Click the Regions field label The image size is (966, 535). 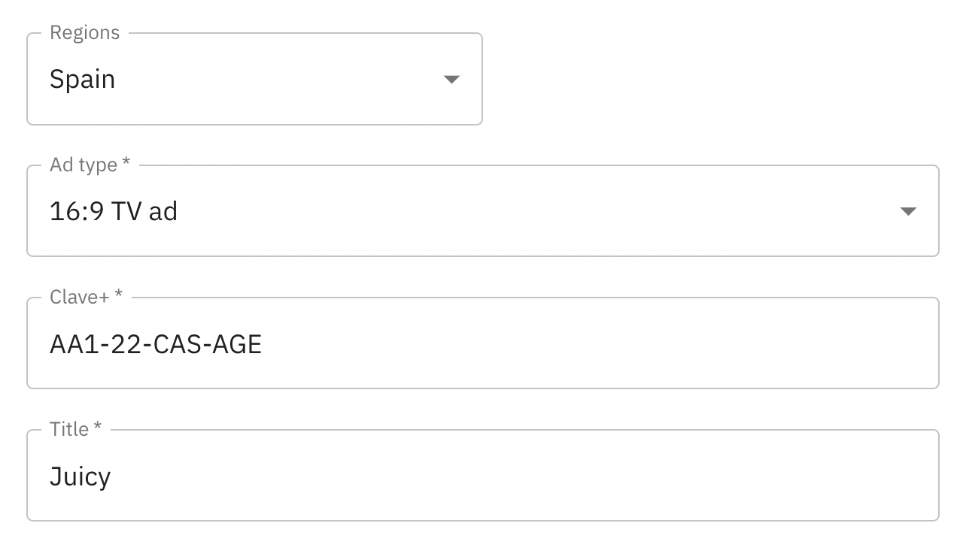(x=84, y=33)
